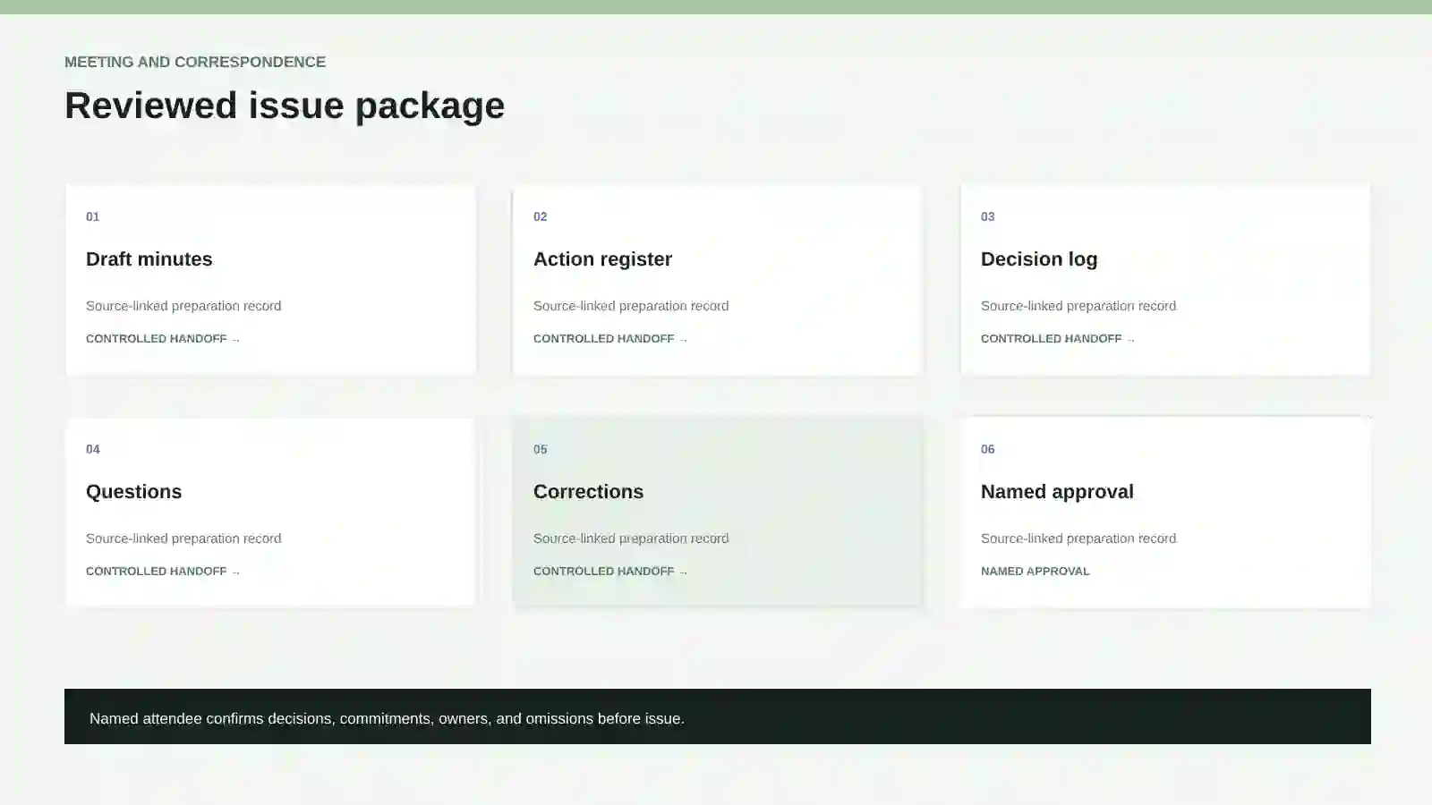Follow Controlled Handoff link under Draft minutes
The image size is (1432, 805).
pos(163,339)
